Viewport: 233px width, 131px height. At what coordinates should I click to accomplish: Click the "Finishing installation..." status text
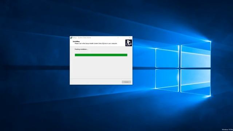point(82,49)
